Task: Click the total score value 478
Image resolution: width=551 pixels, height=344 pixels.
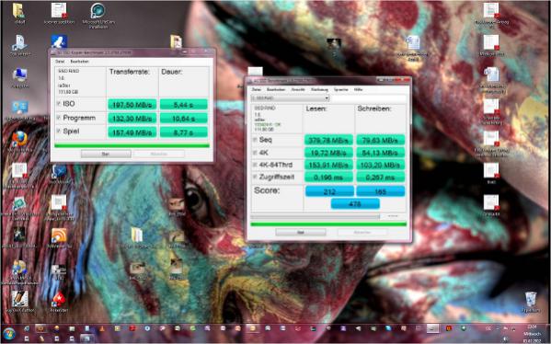Action: point(355,204)
